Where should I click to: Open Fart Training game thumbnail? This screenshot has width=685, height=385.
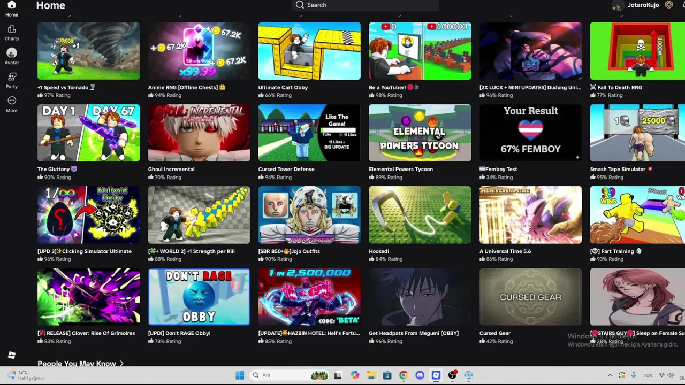637,215
